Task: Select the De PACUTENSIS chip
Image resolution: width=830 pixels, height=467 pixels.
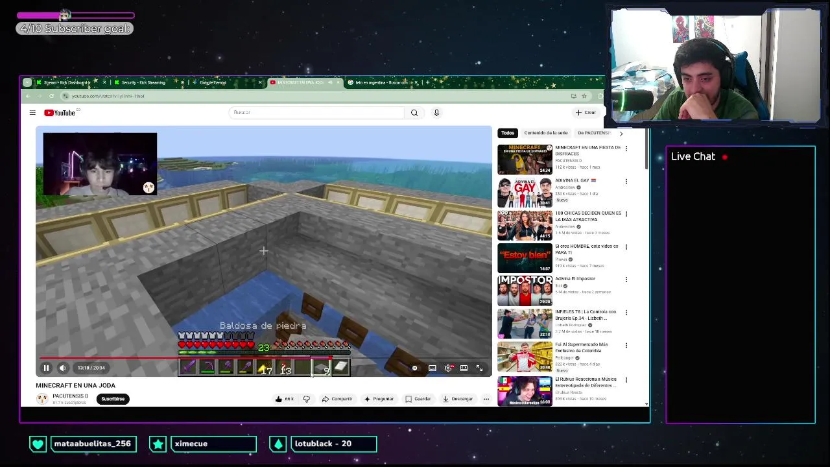Action: click(593, 133)
